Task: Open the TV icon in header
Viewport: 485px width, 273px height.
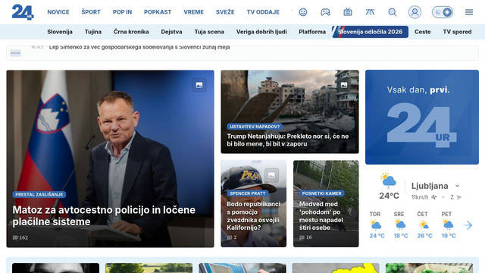Action: [348, 12]
